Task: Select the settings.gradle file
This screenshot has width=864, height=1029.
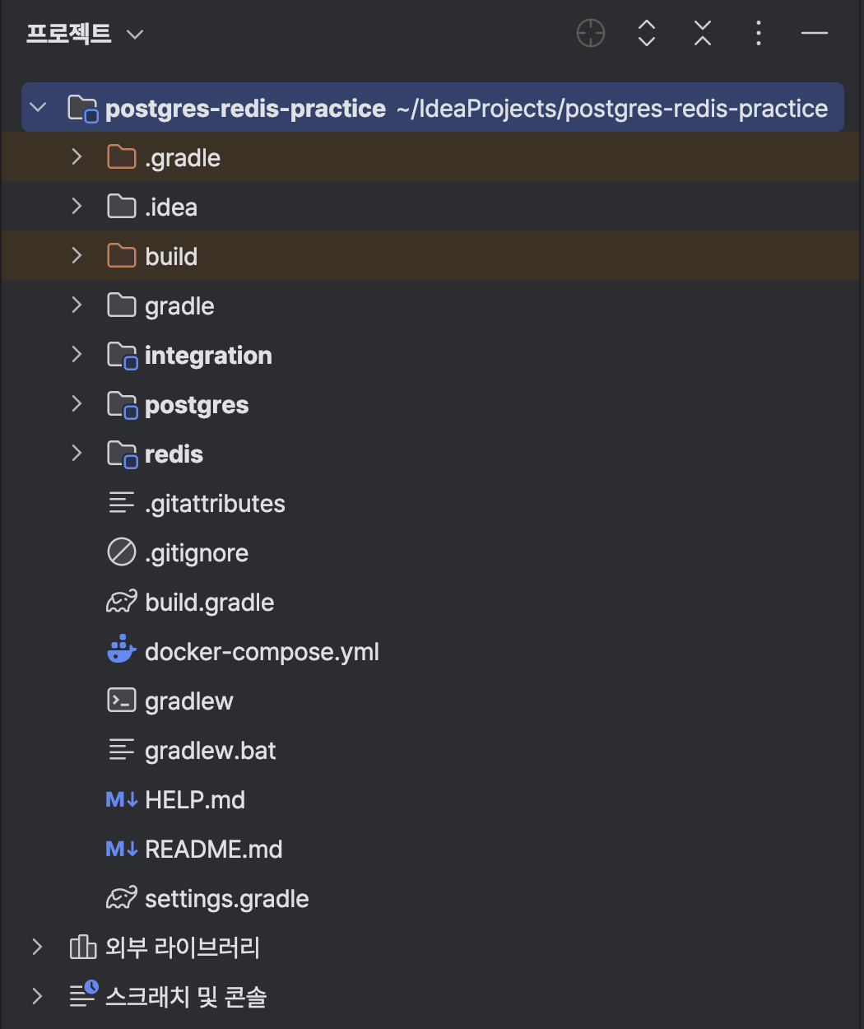Action: (431, 898)
